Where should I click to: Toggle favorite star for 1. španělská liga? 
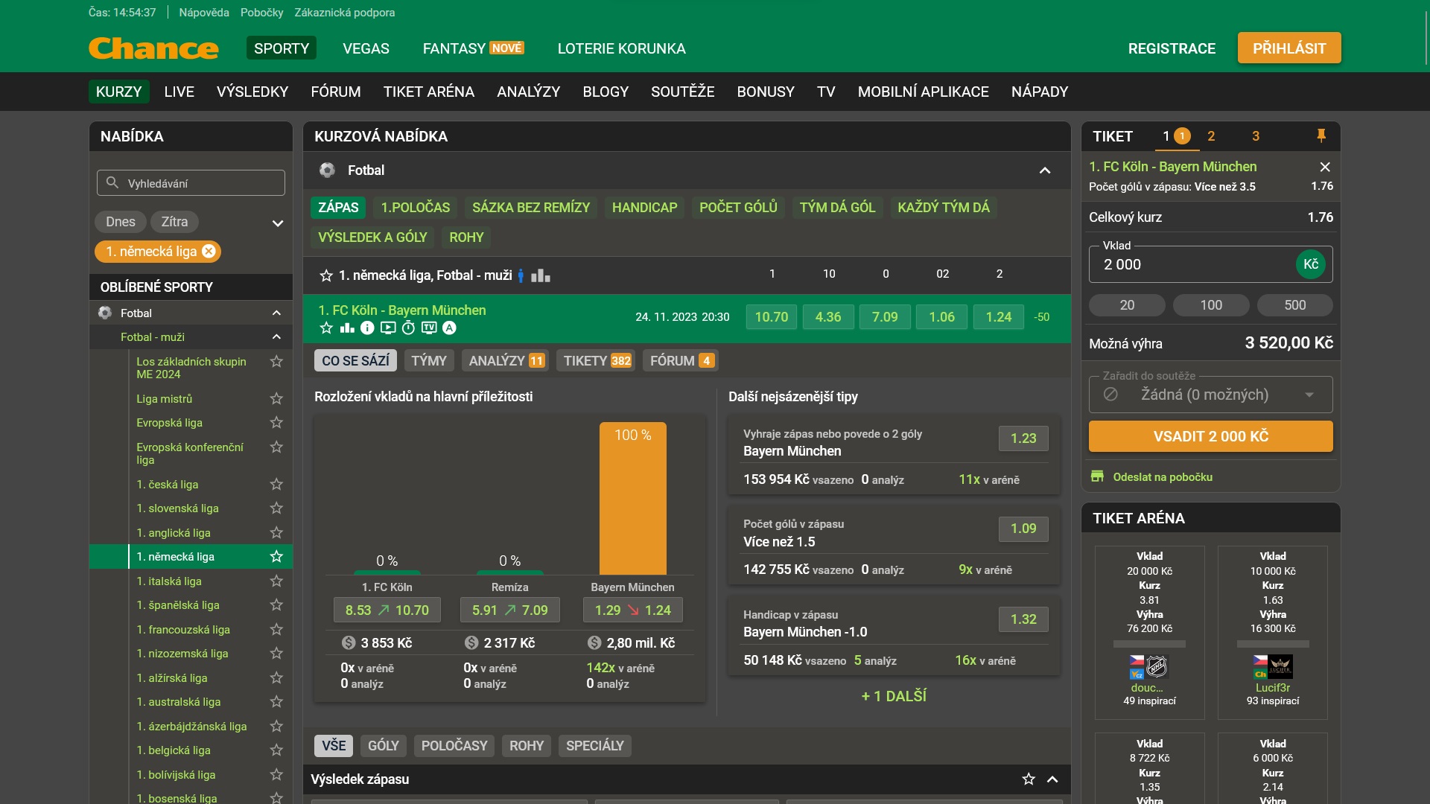276,604
